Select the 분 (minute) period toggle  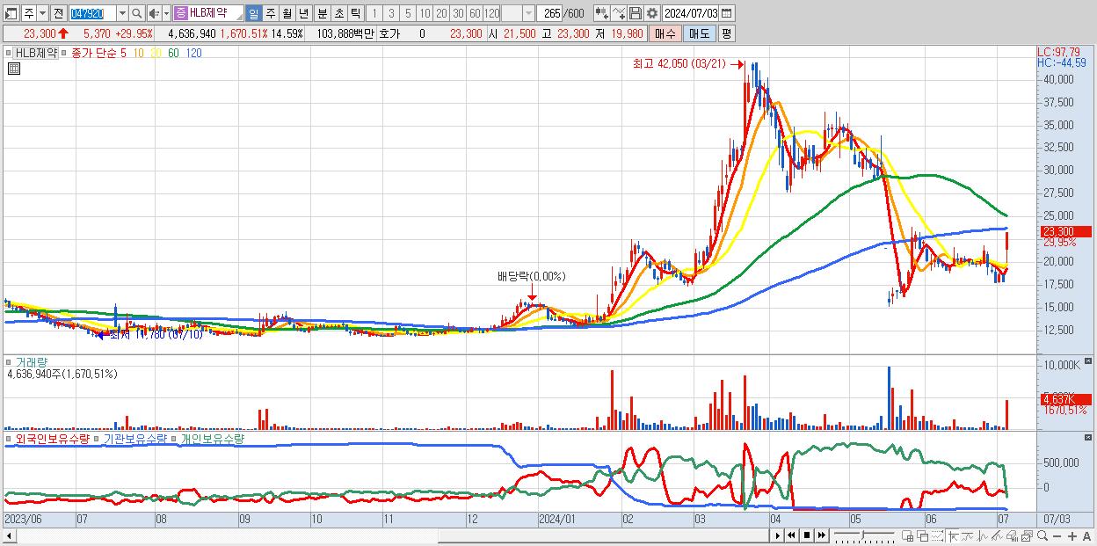[x=322, y=13]
